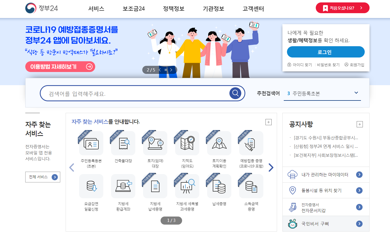The height and width of the screenshot is (234, 390).
Task: Click the 전체 서비스 button
Action: point(43,177)
